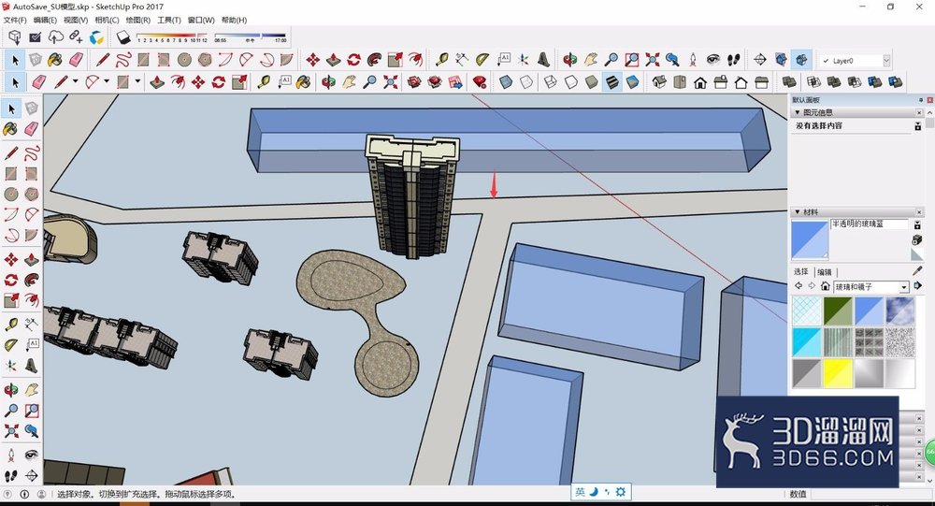Expand the Line tool dropdown arrow
The width and height of the screenshot is (935, 506).
tap(75, 81)
